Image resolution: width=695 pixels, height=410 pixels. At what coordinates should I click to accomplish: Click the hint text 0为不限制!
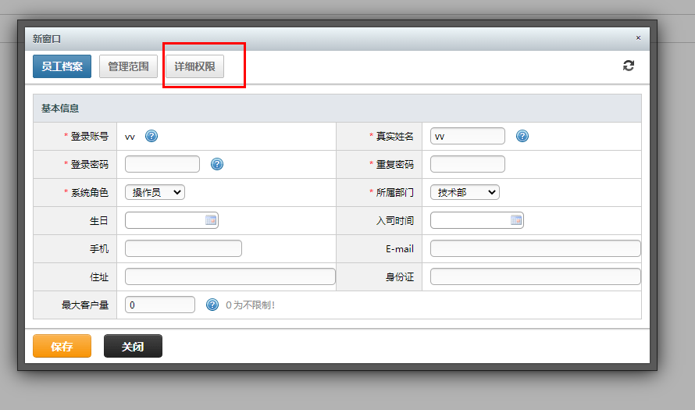coord(250,305)
